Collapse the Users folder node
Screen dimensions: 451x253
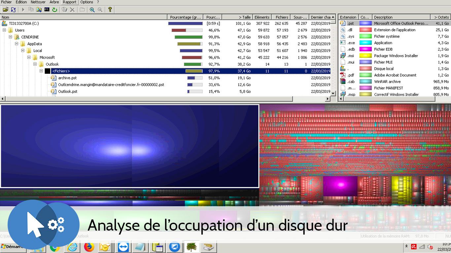pyautogui.click(x=4, y=30)
